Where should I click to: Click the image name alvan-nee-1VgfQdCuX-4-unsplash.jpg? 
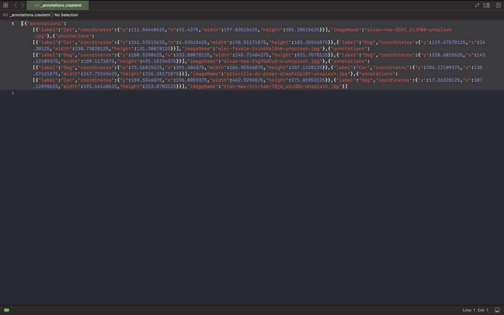coord(271,62)
